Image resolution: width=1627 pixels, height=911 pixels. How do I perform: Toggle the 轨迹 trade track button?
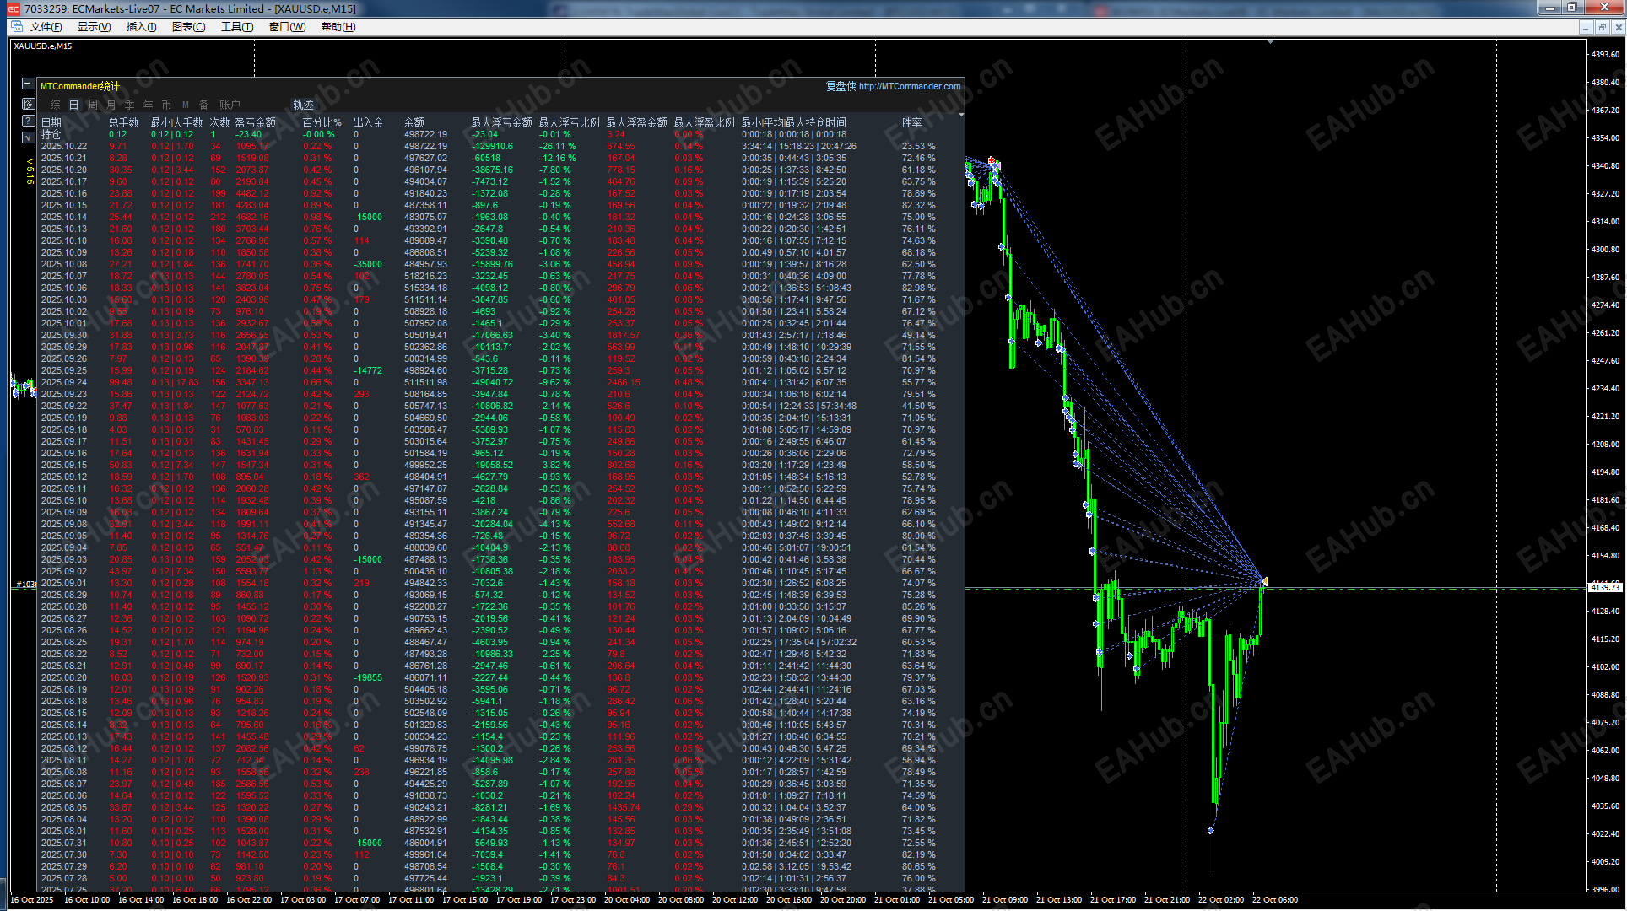[x=303, y=105]
